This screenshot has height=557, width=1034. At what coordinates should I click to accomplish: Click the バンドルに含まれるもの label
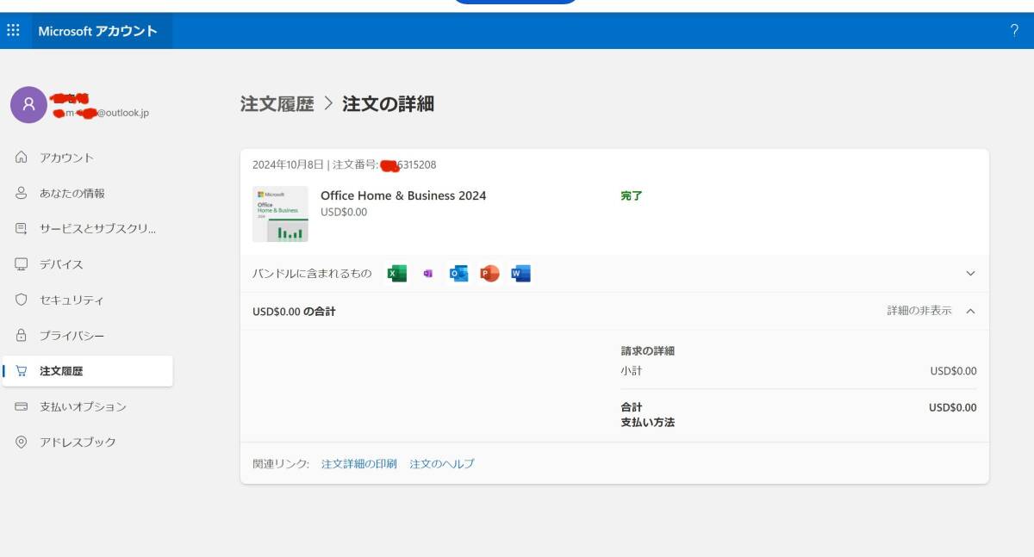click(x=312, y=274)
